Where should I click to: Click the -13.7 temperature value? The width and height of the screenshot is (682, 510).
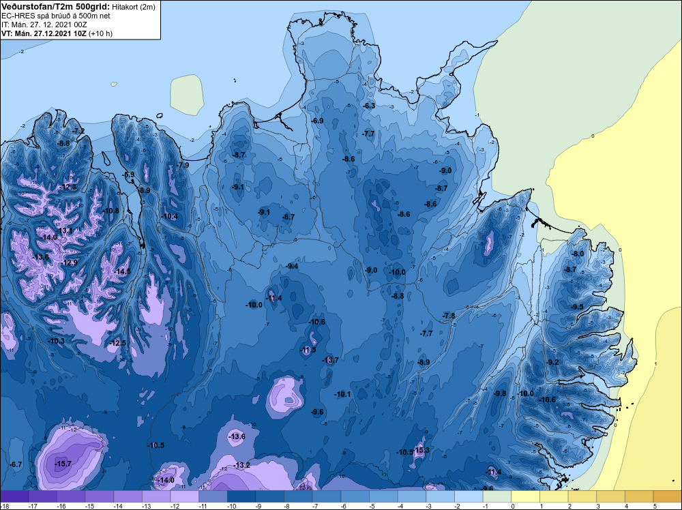pos(330,360)
